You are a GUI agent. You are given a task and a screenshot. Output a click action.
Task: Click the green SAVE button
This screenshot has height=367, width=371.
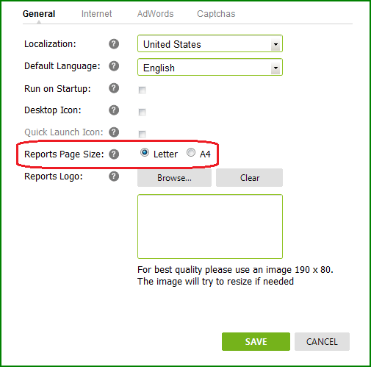coord(256,341)
